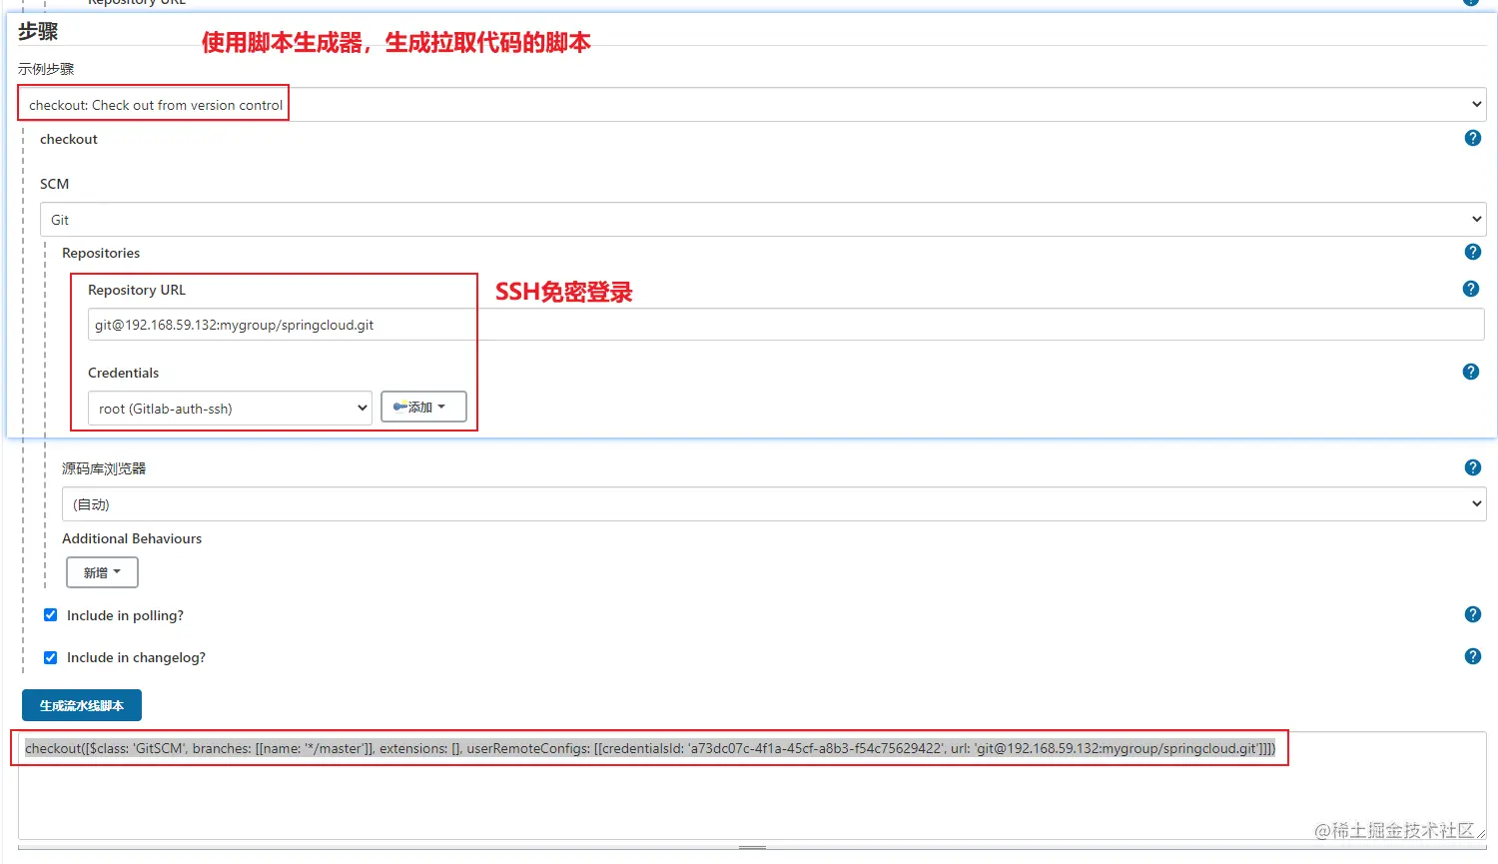Click the 生成流水线脚本 button
1498x864 pixels.
pyautogui.click(x=82, y=705)
